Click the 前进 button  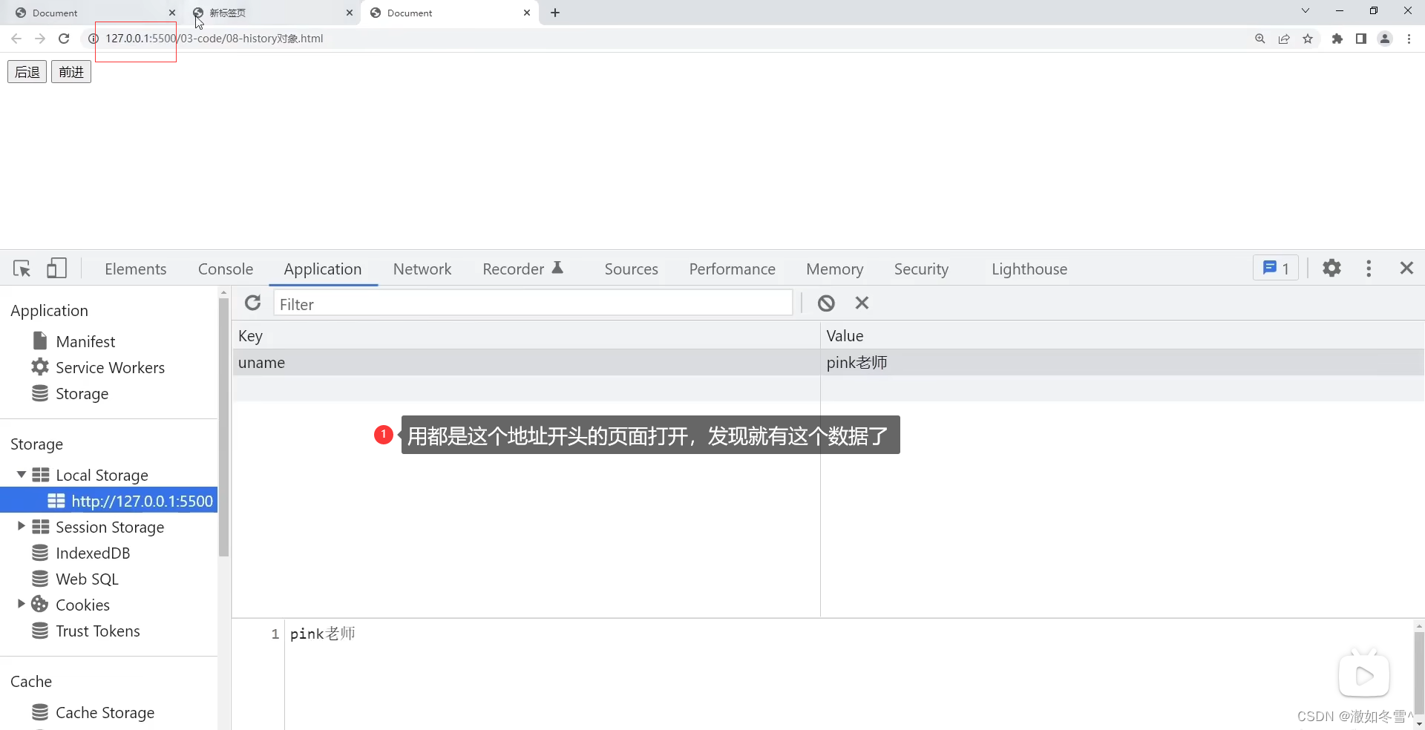click(71, 72)
